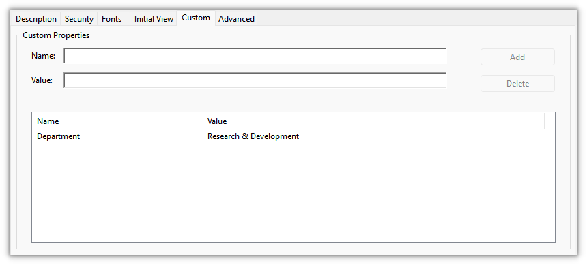Screen dimensions: 587x265
Task: Select the Custom tab
Action: (196, 18)
